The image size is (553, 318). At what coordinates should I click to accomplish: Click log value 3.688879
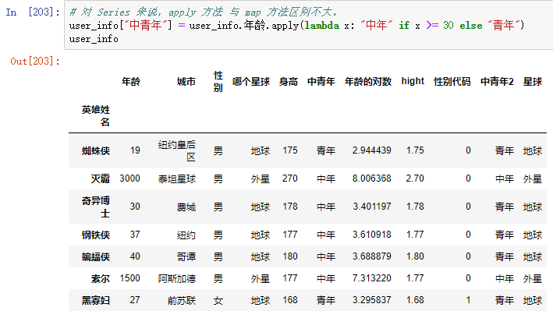click(x=372, y=256)
